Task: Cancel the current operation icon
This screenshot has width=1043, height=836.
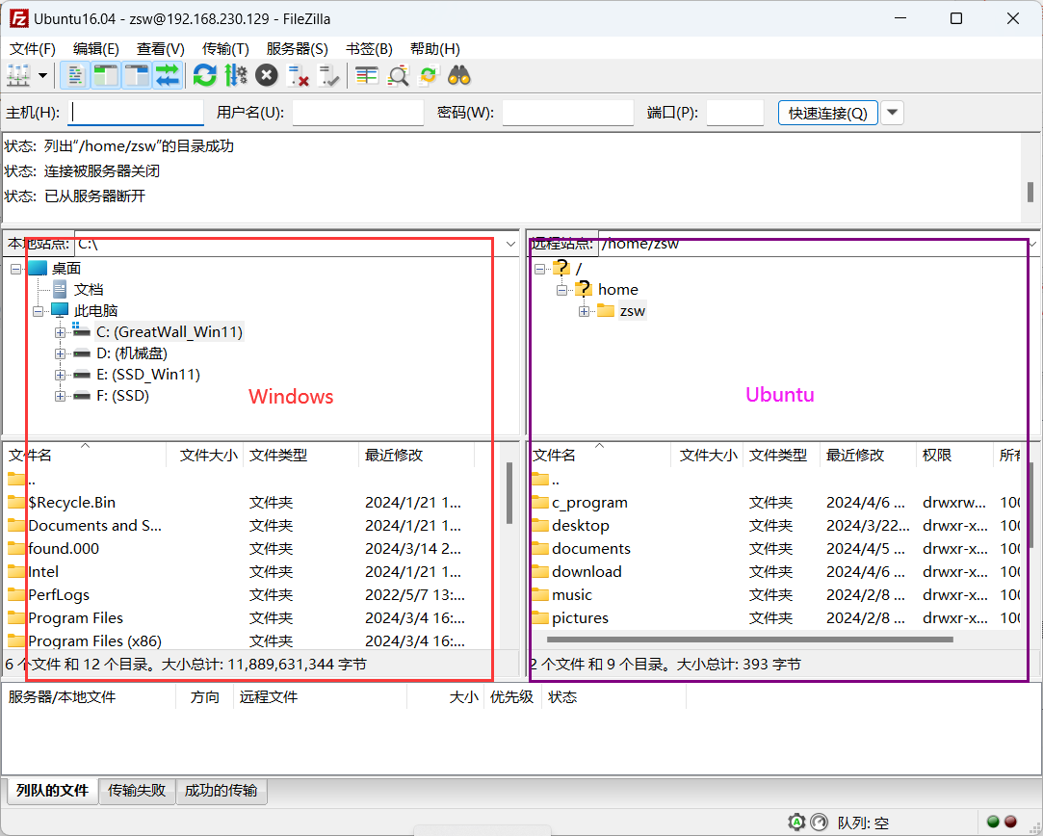Action: [266, 76]
